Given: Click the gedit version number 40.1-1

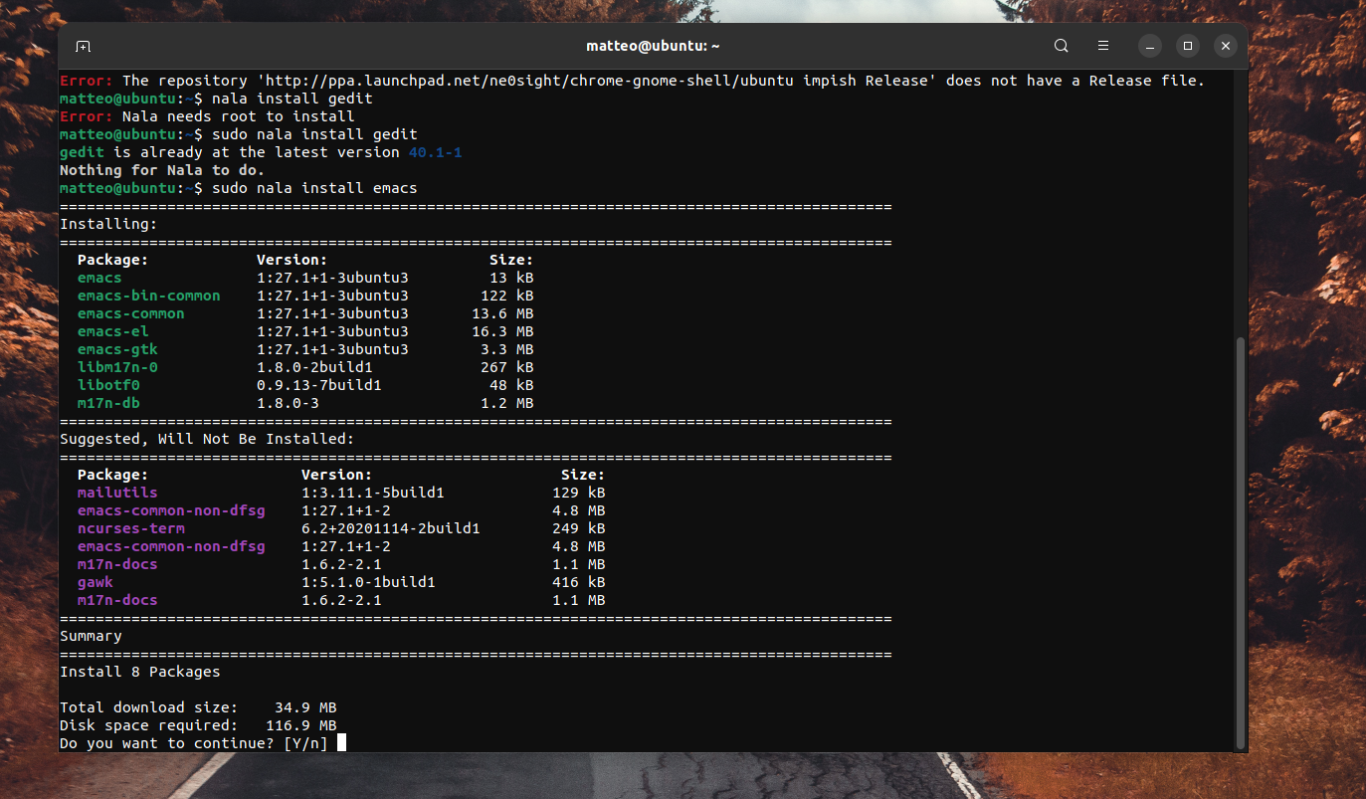Looking at the screenshot, I should 435,152.
